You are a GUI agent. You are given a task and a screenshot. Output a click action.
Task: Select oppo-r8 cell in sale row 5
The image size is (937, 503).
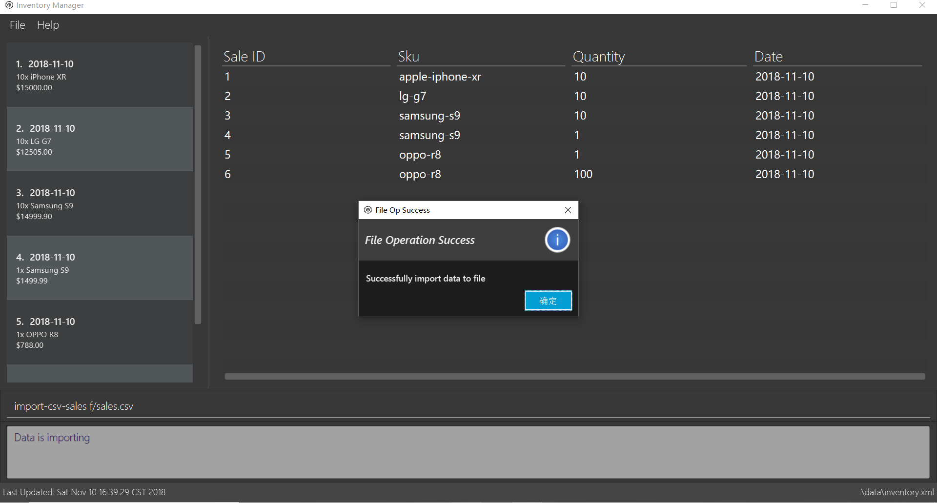[420, 155]
